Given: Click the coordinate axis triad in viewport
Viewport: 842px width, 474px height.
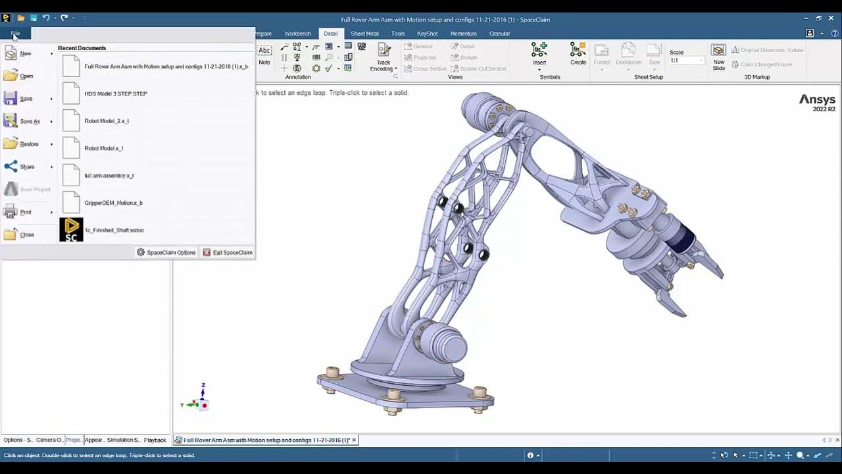Looking at the screenshot, I should [196, 397].
